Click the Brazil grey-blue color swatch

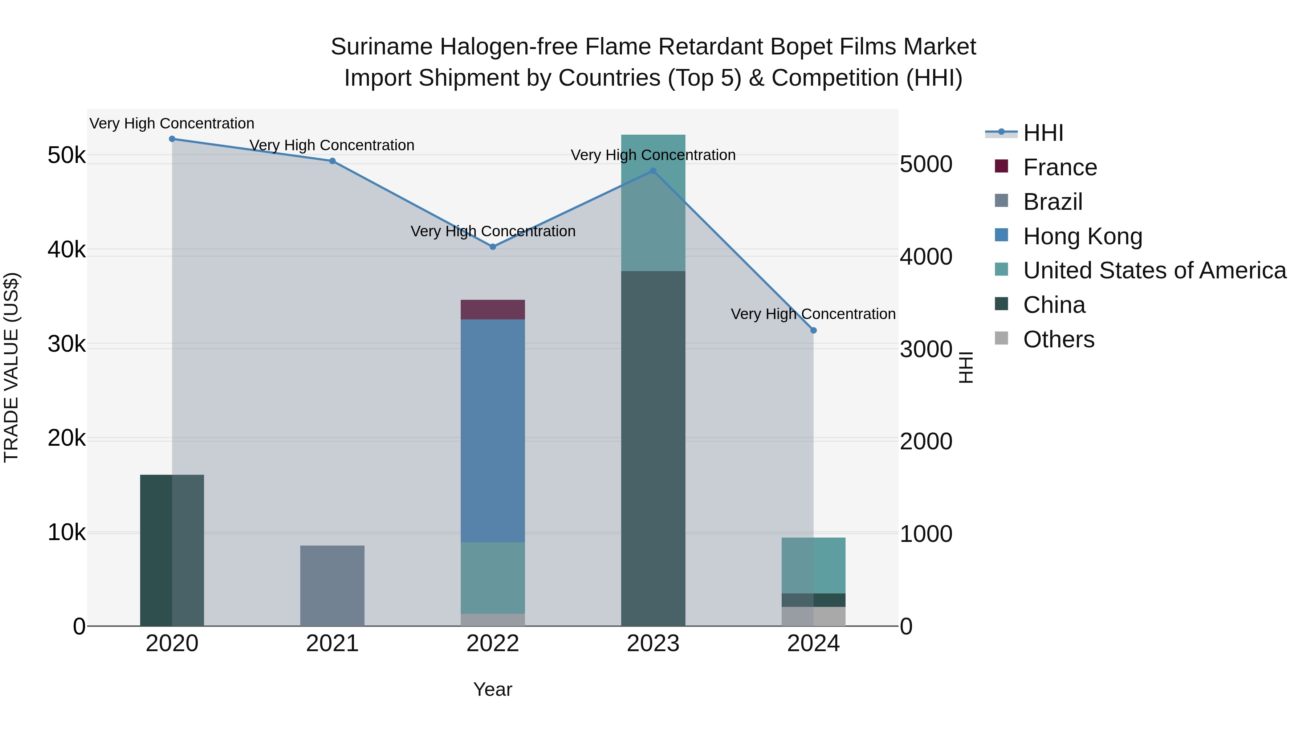1002,200
